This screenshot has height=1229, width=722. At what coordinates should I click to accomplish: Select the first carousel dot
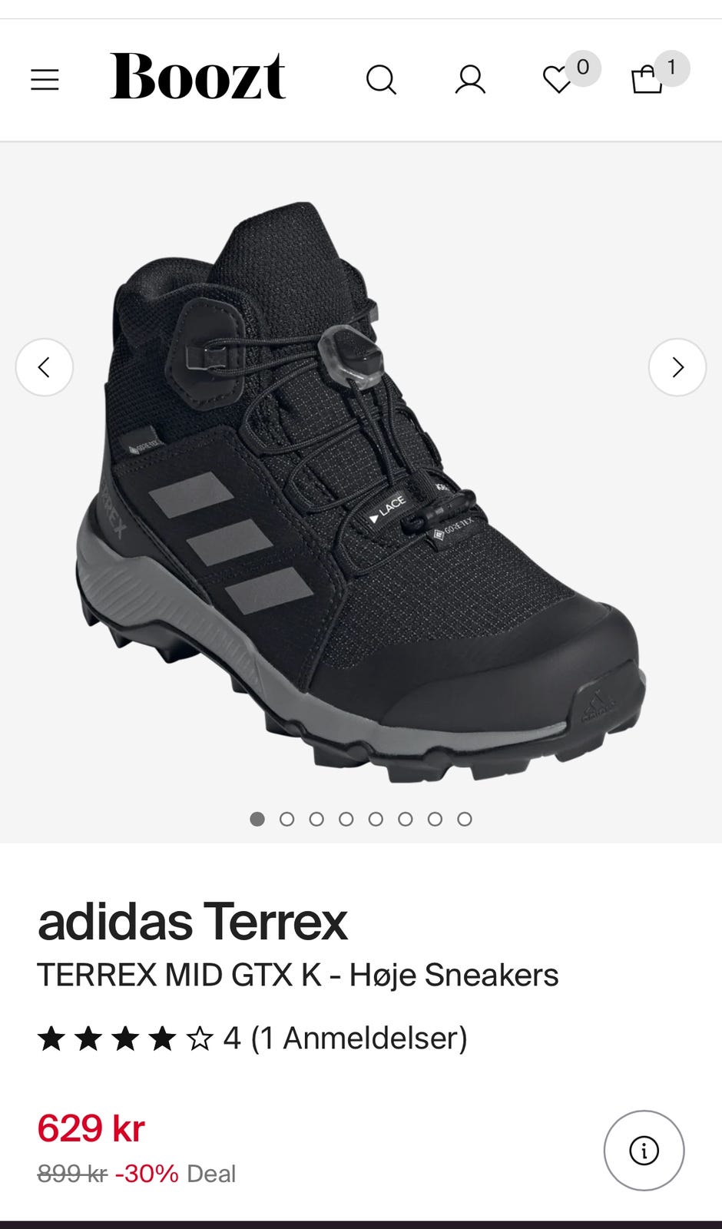[257, 819]
